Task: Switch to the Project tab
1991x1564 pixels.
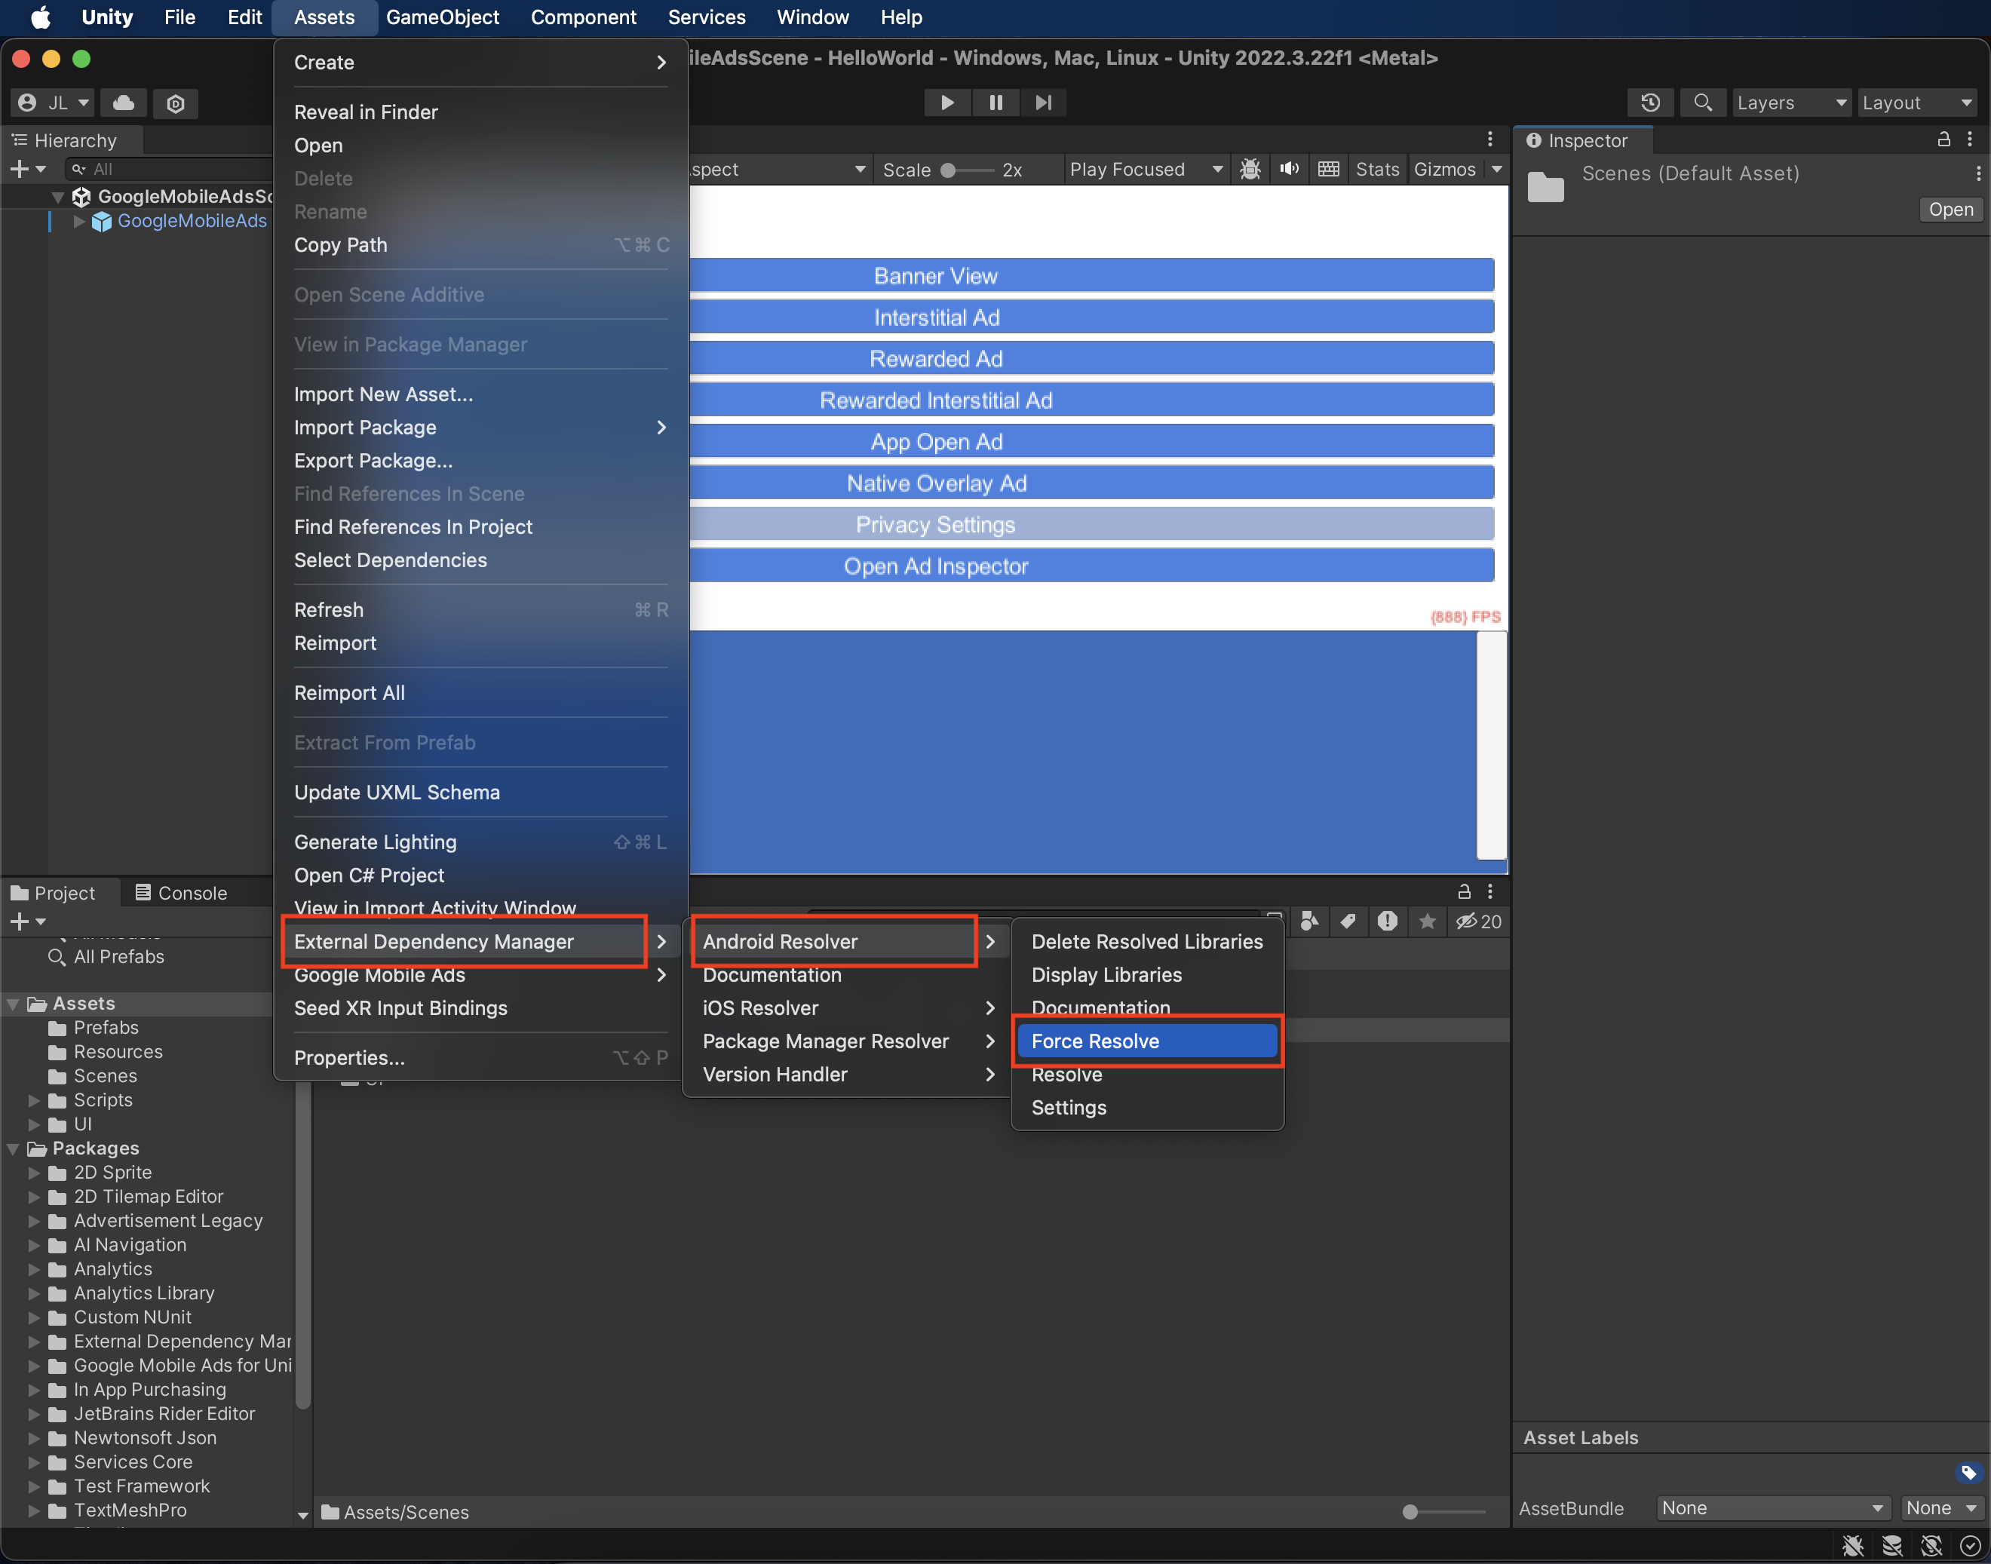Action: (x=61, y=891)
